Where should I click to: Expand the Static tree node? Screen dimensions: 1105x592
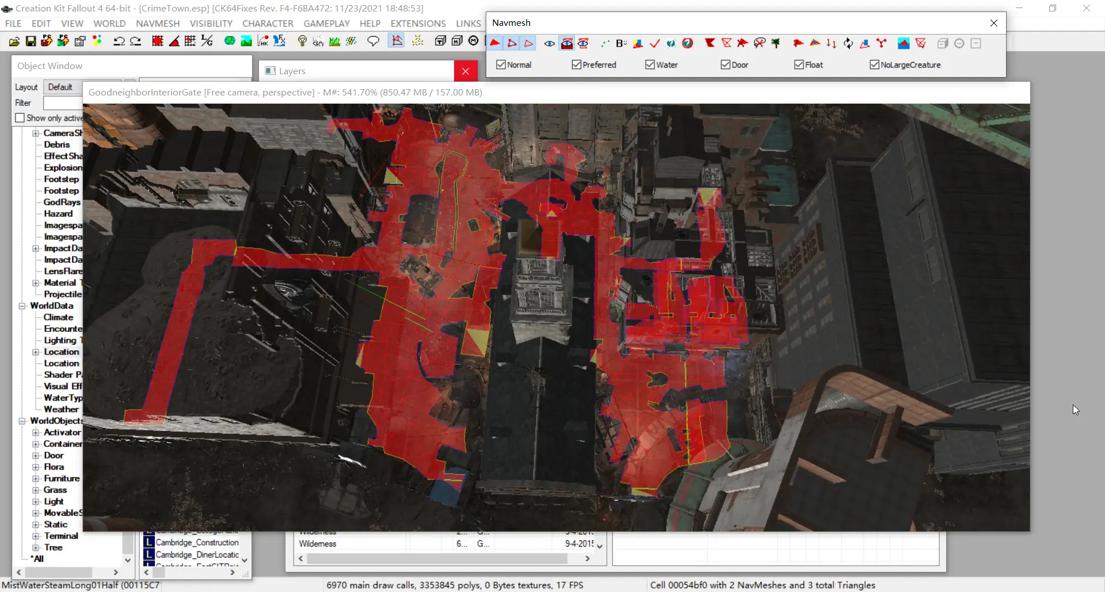pyautogui.click(x=36, y=525)
